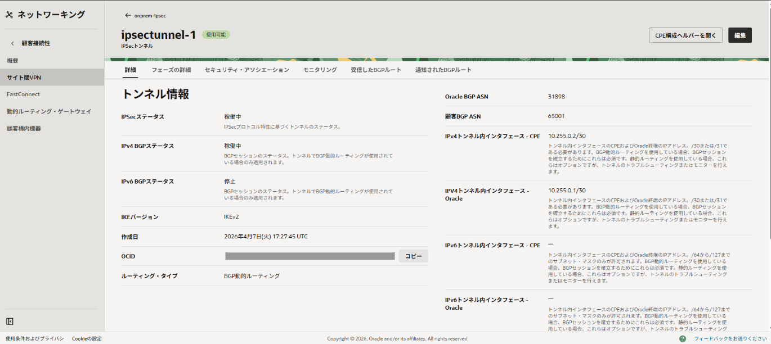Click the フィードバックをお送りください link
The height and width of the screenshot is (344, 771).
(730, 339)
